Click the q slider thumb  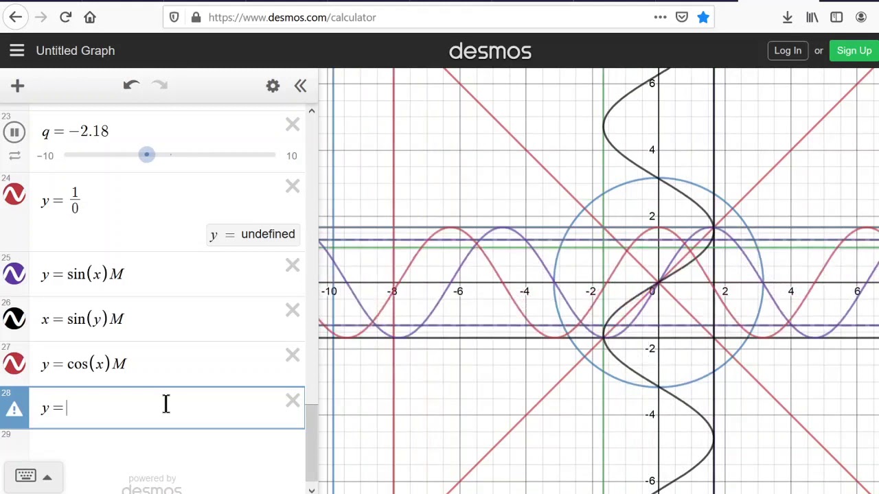(x=146, y=154)
